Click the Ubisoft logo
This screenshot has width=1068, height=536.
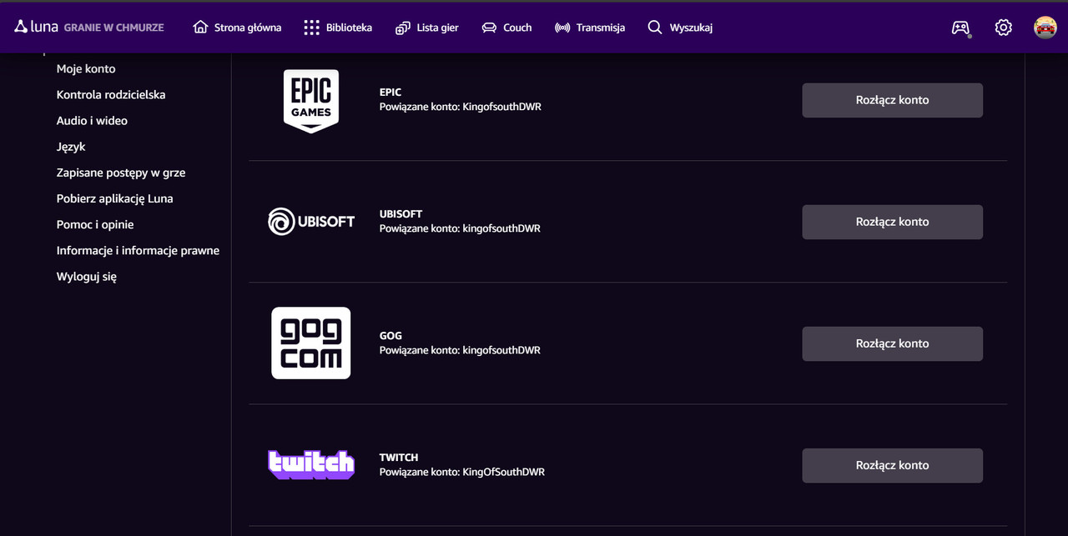point(311,222)
